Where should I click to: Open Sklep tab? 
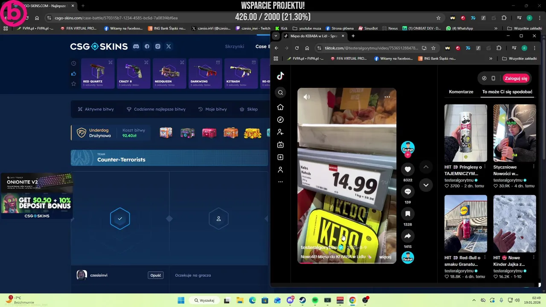[x=249, y=109]
